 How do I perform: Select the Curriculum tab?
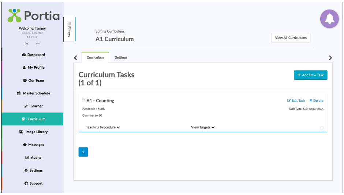tap(95, 57)
